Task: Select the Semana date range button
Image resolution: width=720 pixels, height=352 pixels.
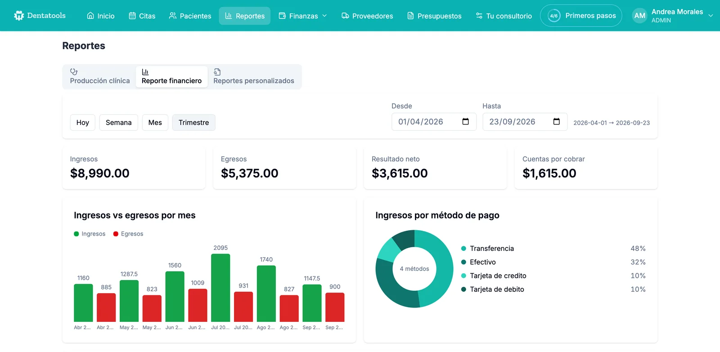Action: [119, 123]
